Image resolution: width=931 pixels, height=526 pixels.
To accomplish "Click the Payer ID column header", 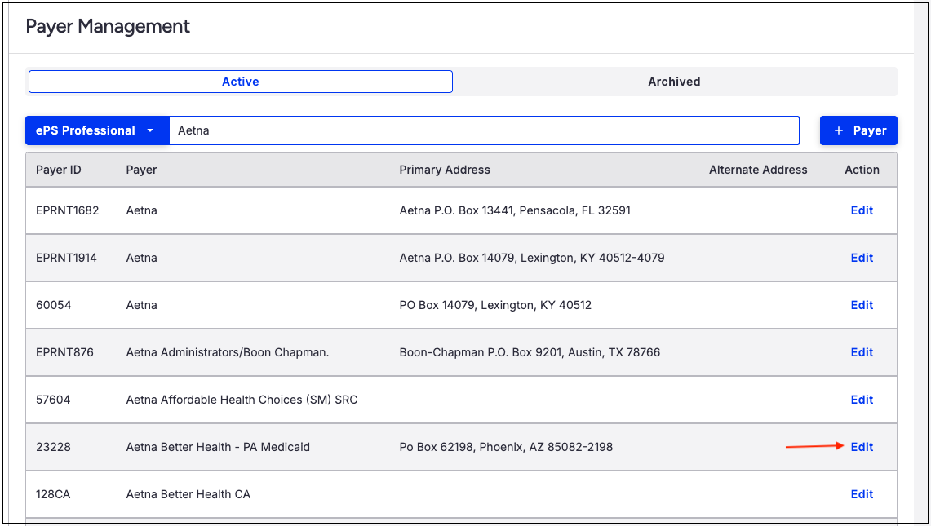I will [58, 170].
